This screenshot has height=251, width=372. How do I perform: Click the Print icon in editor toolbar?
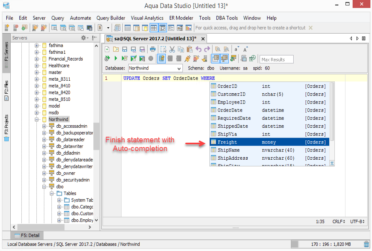(x=152, y=49)
